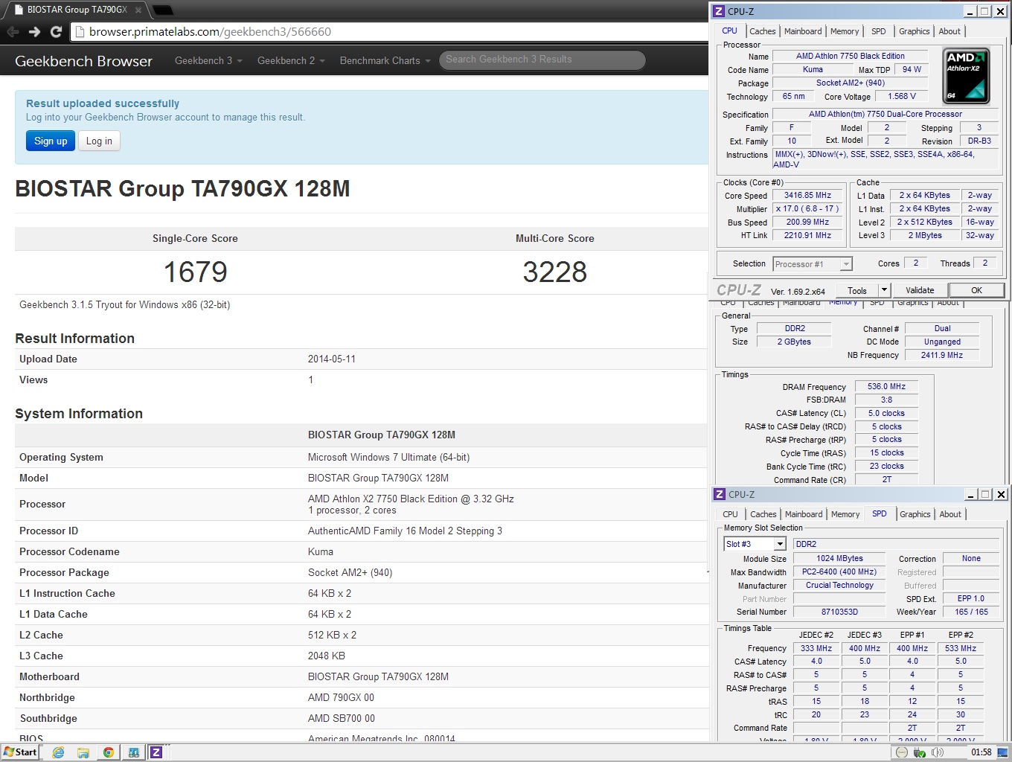Open About tab in the SPD CPU-Z window
1012x762 pixels.
pyautogui.click(x=950, y=514)
